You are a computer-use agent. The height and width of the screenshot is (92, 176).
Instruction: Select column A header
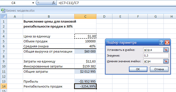point(15,16)
